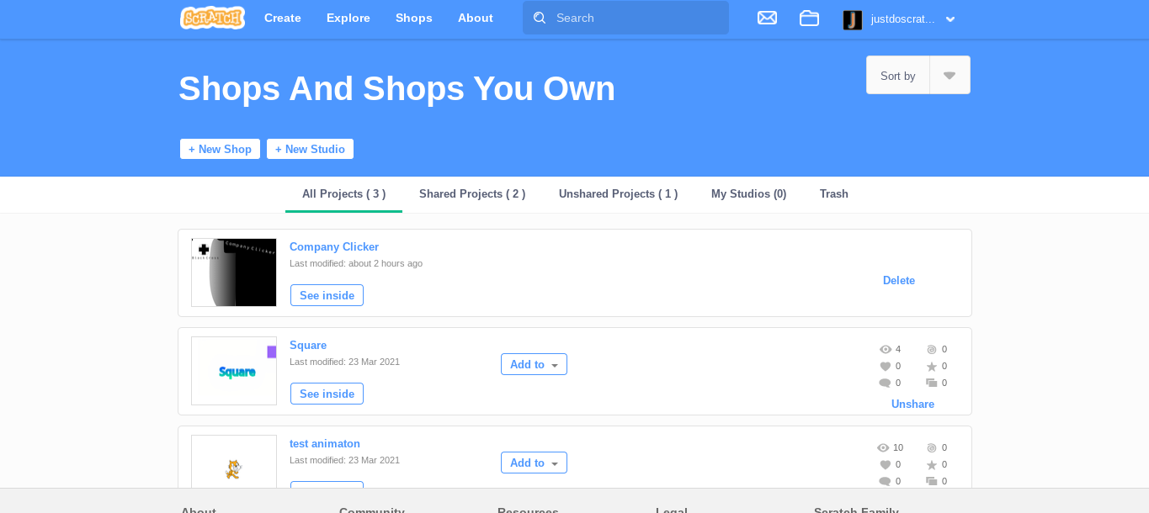Click the user profile avatar

pyautogui.click(x=853, y=19)
